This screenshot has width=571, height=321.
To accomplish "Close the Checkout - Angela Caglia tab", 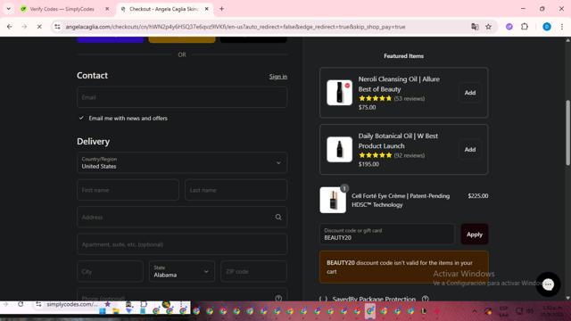I will tap(206, 9).
